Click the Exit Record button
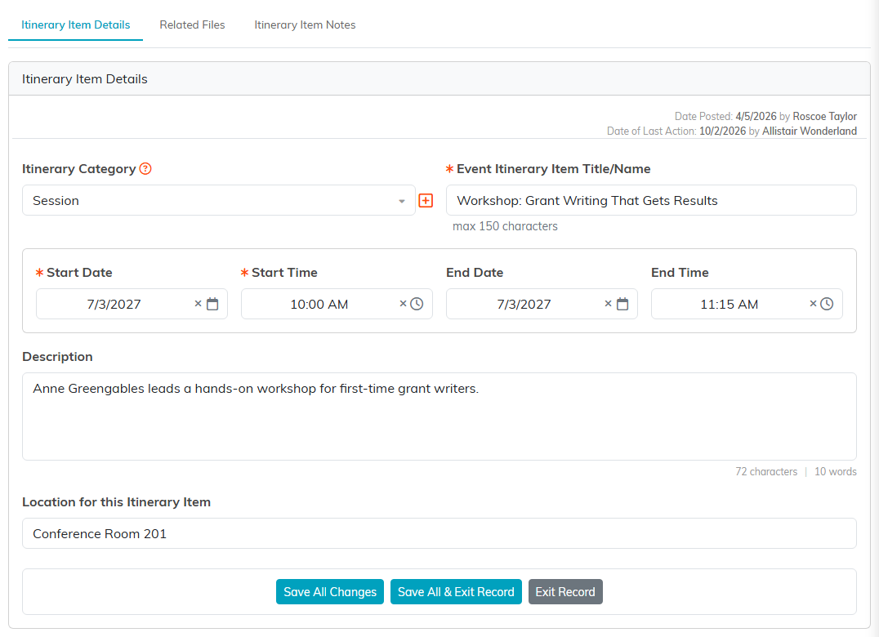The width and height of the screenshot is (879, 637). 565,591
